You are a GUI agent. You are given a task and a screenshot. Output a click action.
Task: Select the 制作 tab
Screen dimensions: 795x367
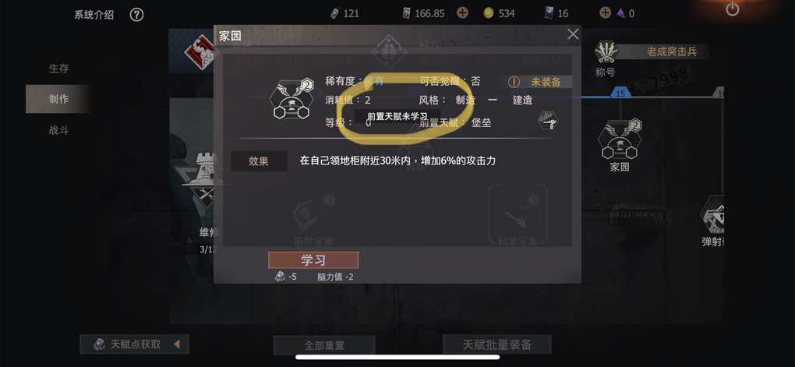coord(58,100)
